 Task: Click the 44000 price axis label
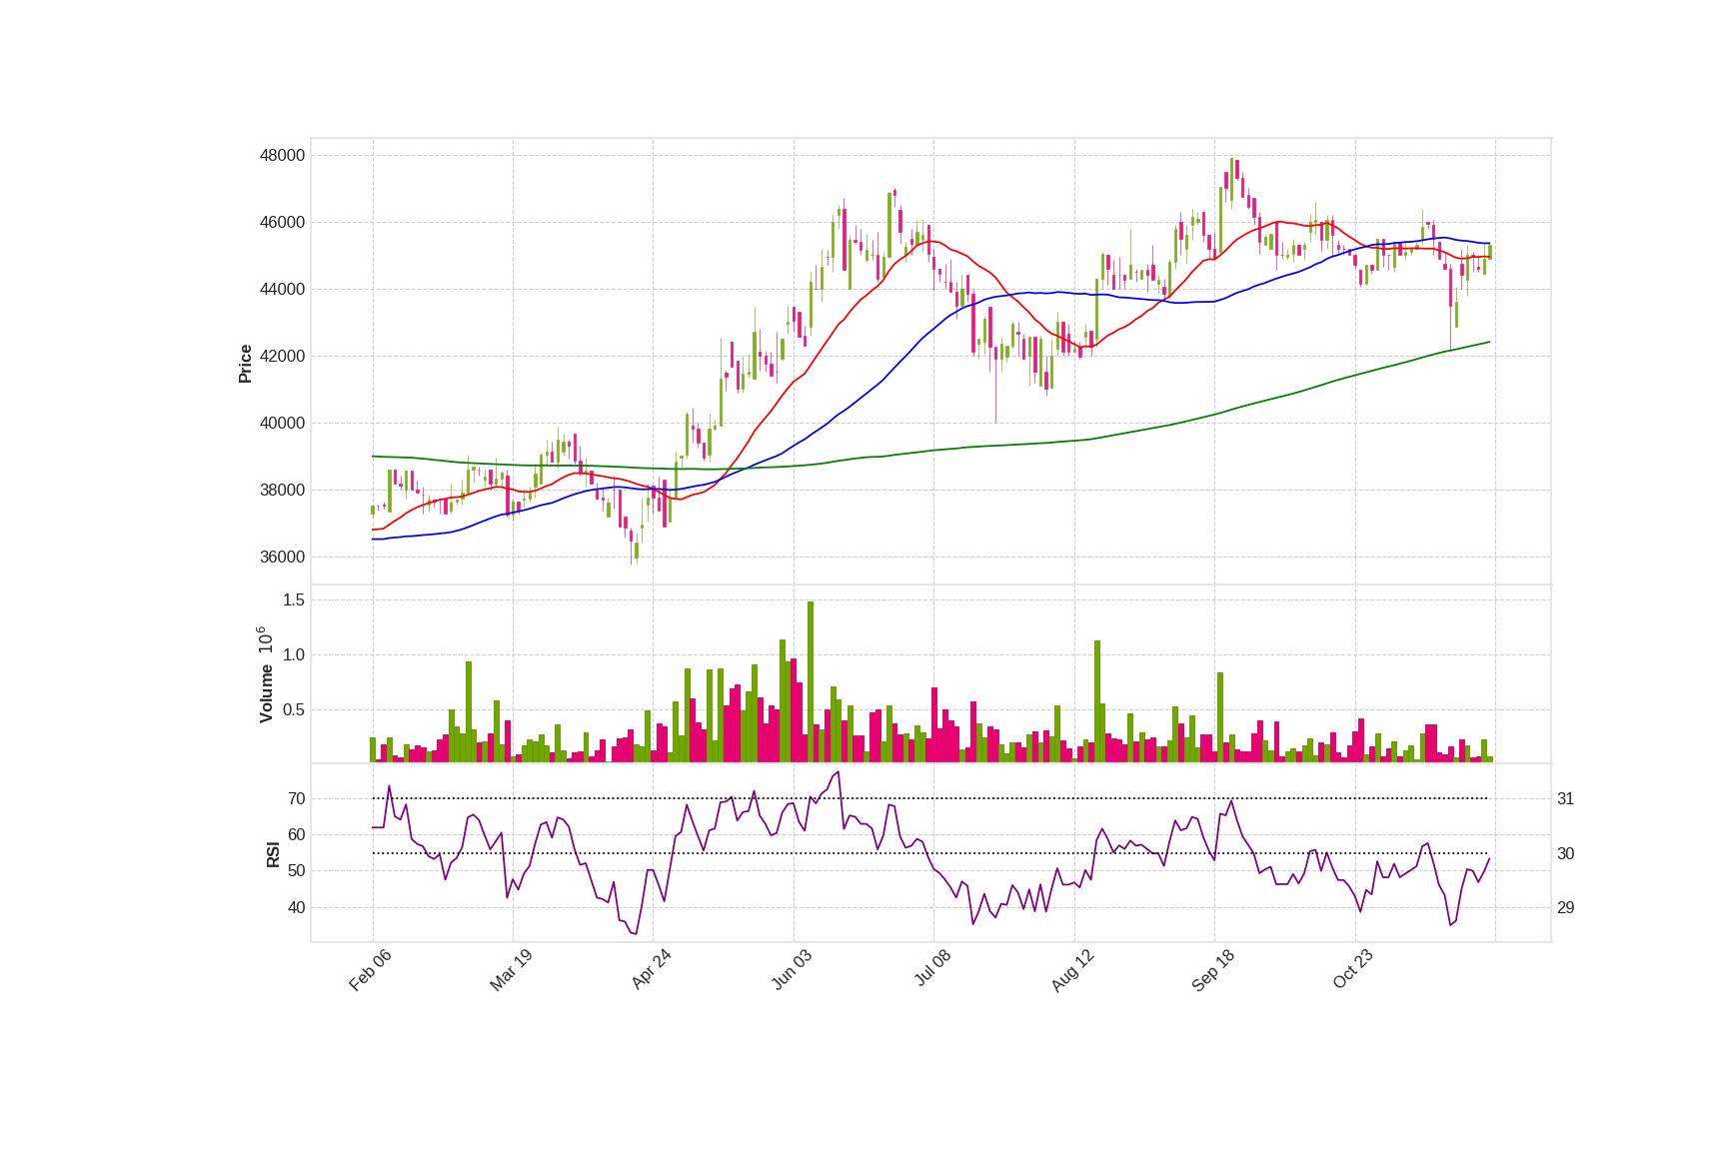282,289
